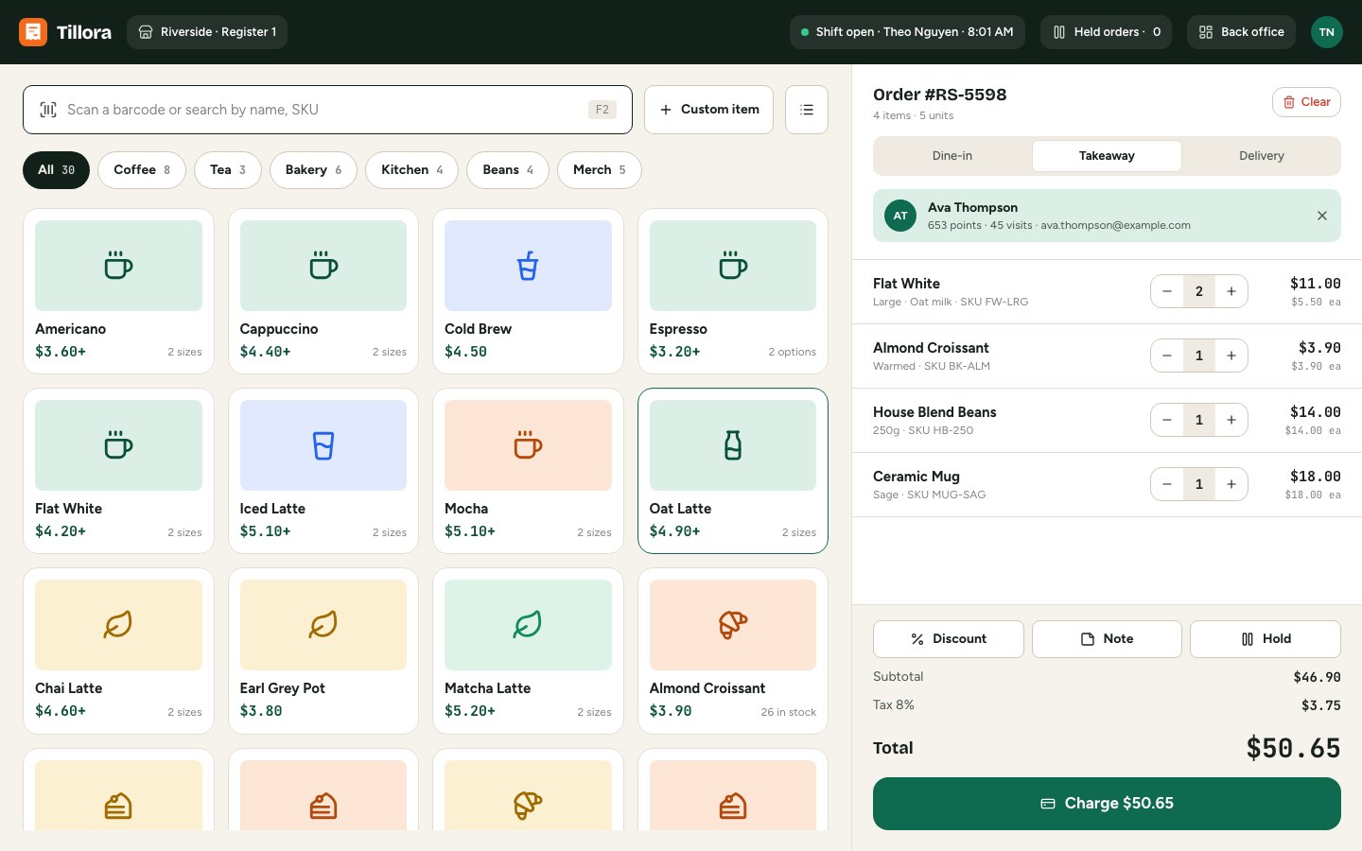This screenshot has width=1362, height=851.
Task: Switch order type to Delivery
Action: pos(1262,156)
